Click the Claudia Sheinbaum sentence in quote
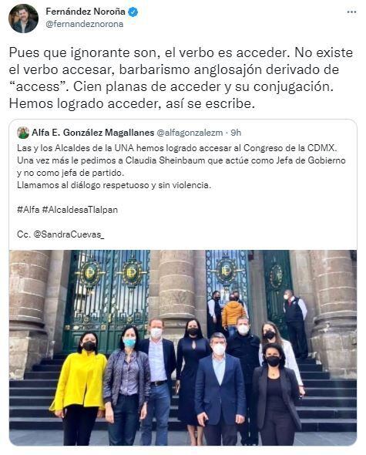This screenshot has width=366, height=455. point(181,167)
